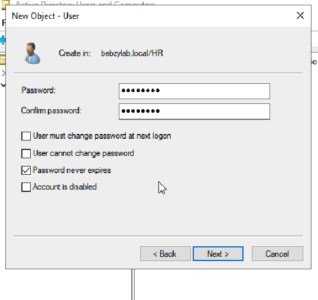Select the folder icon at left edge
The height and width of the screenshot is (300, 318).
pos(2,60)
